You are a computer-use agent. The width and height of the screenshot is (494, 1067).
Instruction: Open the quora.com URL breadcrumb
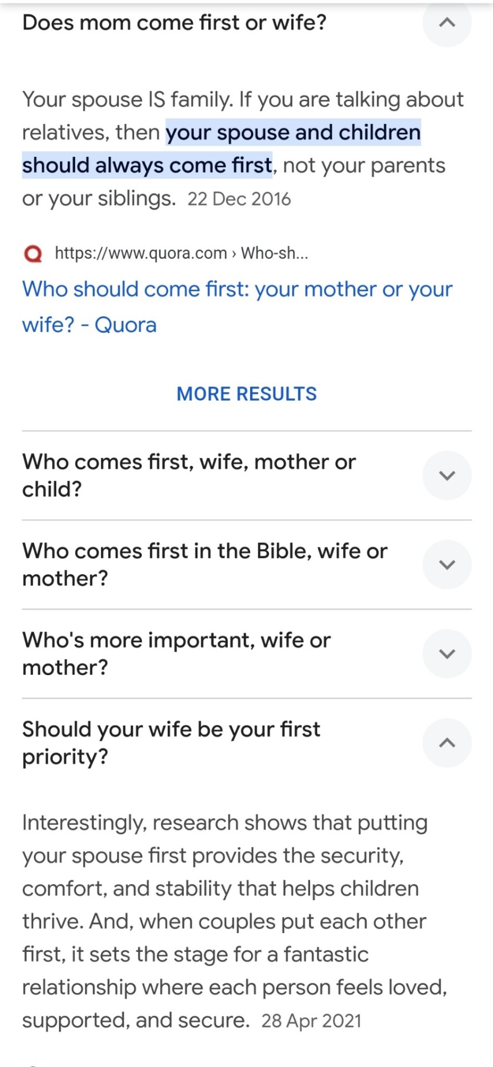tap(181, 253)
